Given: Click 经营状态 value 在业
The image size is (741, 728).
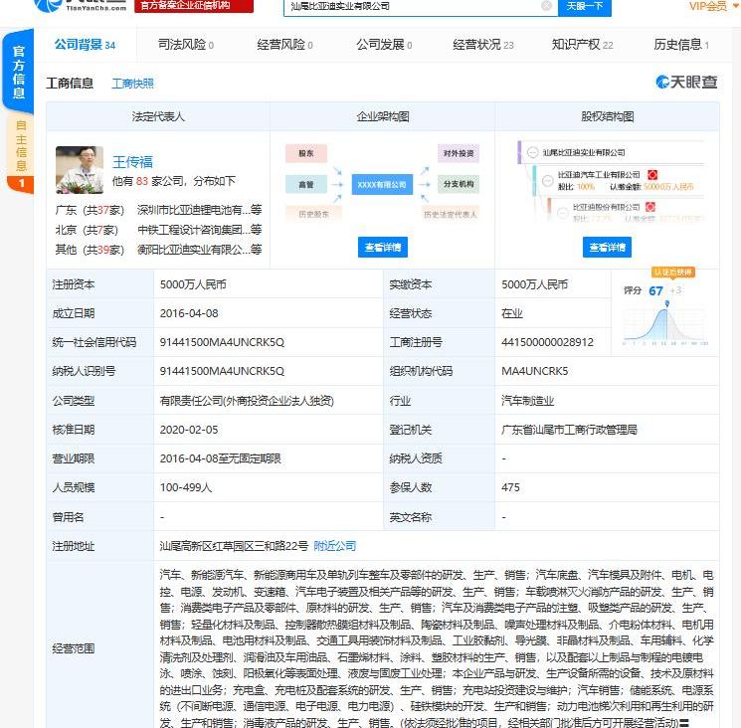Looking at the screenshot, I should point(512,313).
